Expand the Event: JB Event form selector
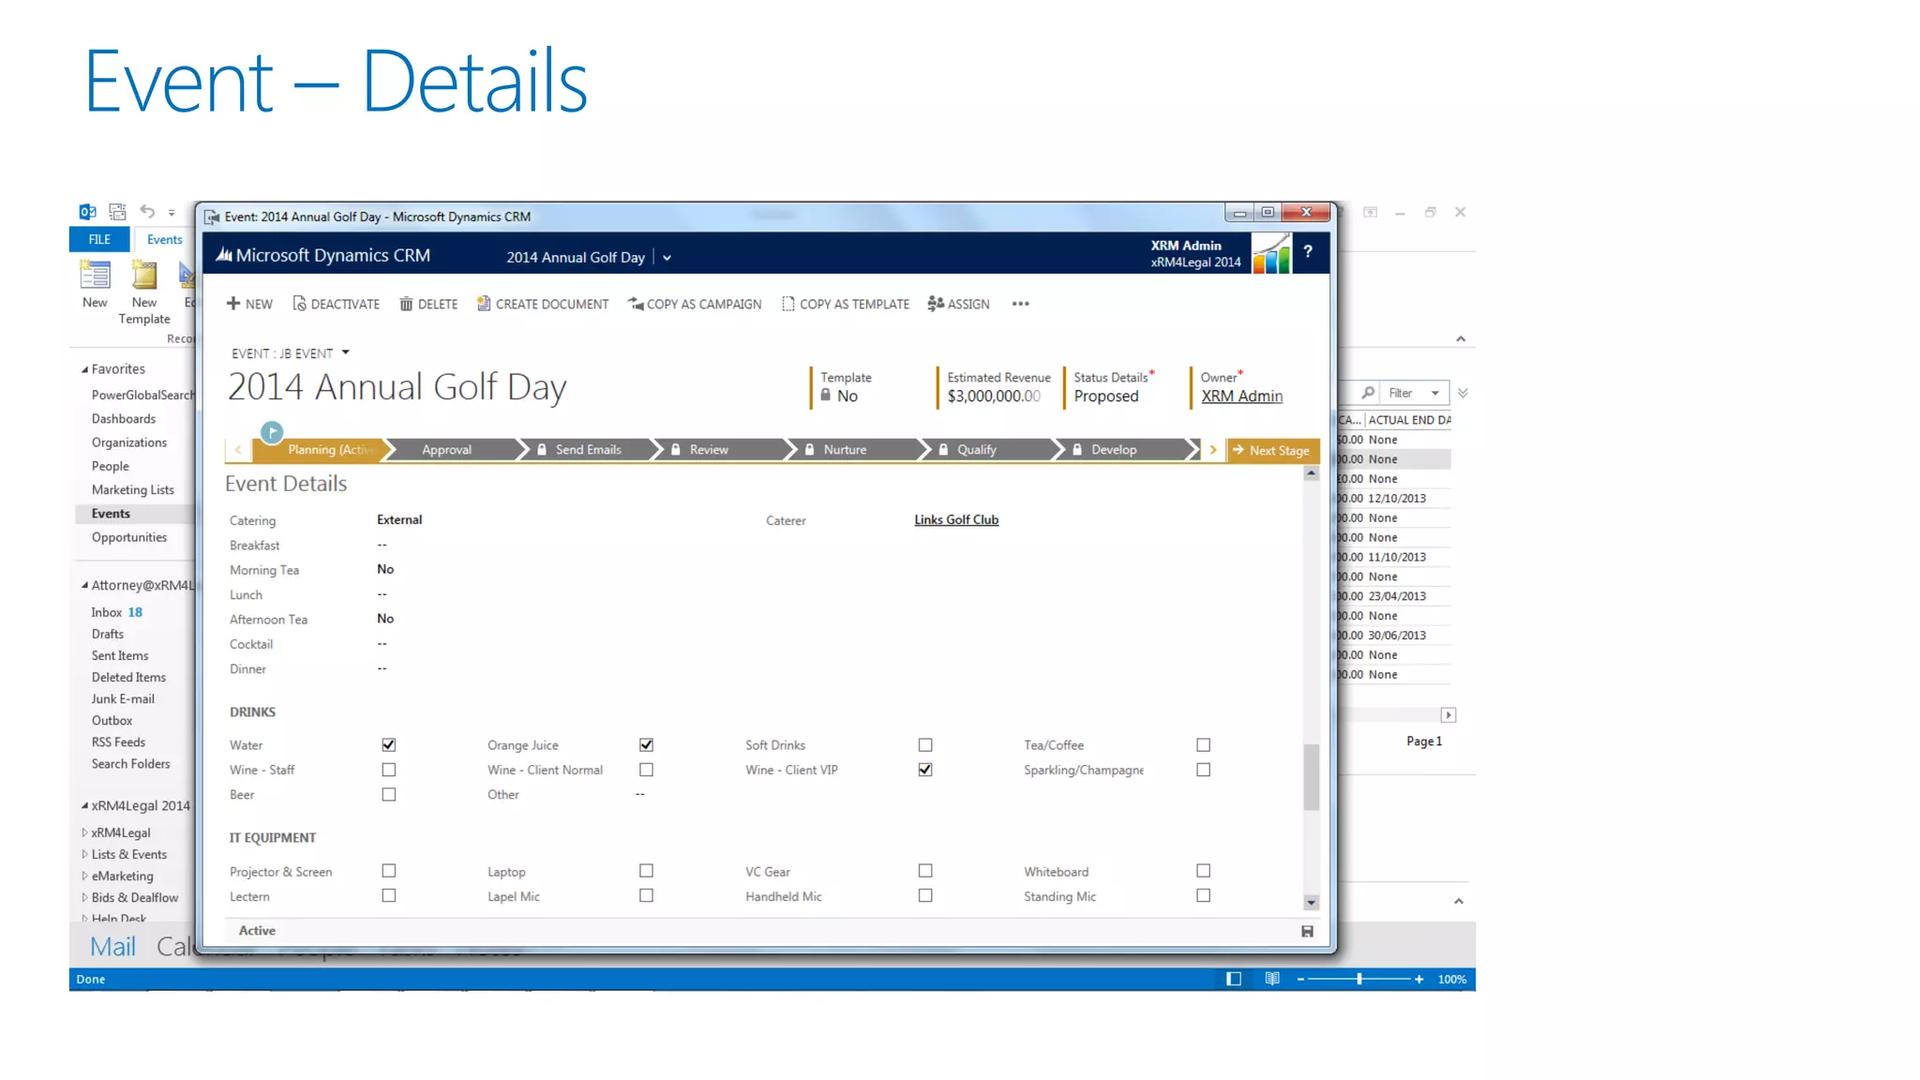Screen dimensions: 1920x1080 coord(346,352)
